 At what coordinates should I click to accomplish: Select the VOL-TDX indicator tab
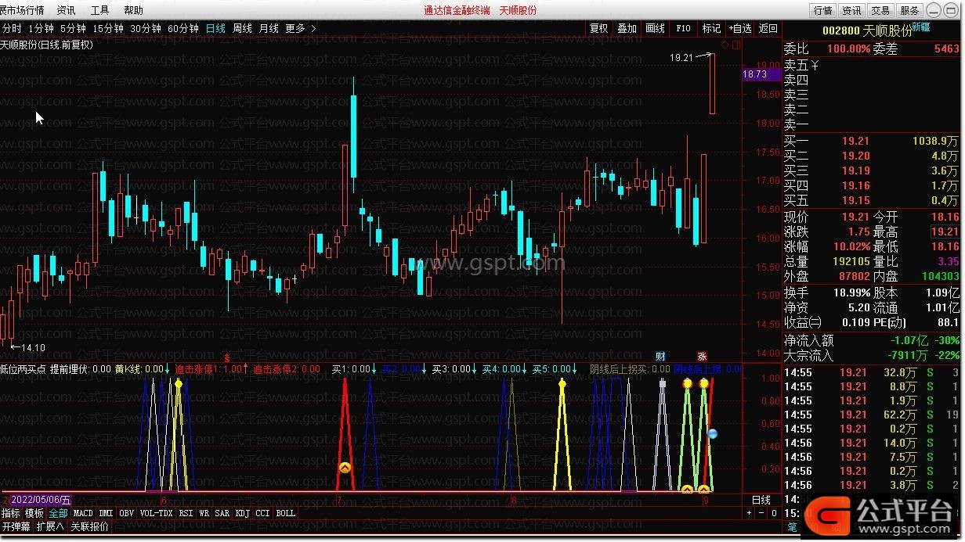[156, 513]
